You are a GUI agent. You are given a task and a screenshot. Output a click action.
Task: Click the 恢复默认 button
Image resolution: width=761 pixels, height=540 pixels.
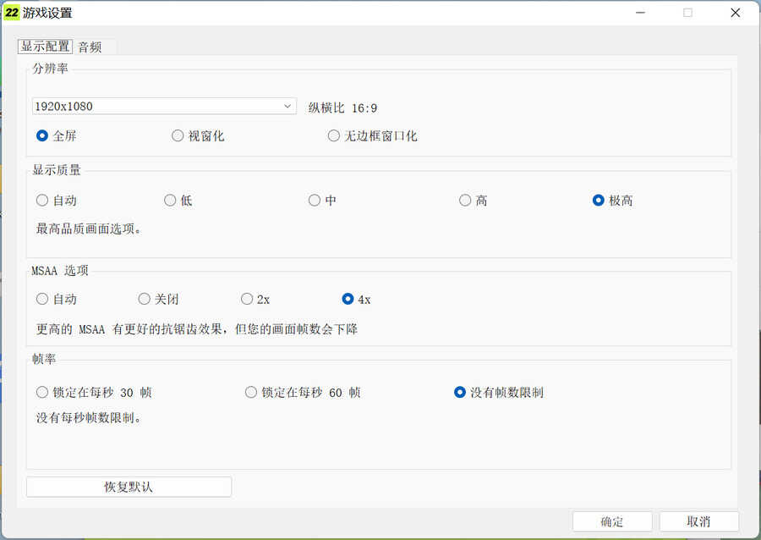pyautogui.click(x=129, y=487)
